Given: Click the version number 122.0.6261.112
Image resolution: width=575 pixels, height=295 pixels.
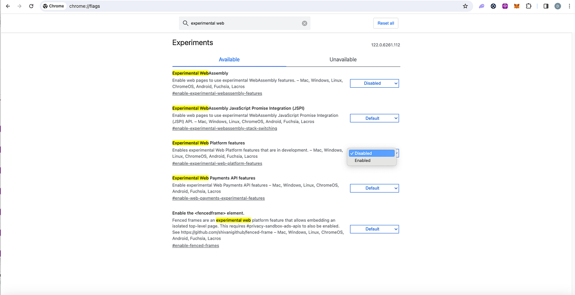Looking at the screenshot, I should (386, 45).
